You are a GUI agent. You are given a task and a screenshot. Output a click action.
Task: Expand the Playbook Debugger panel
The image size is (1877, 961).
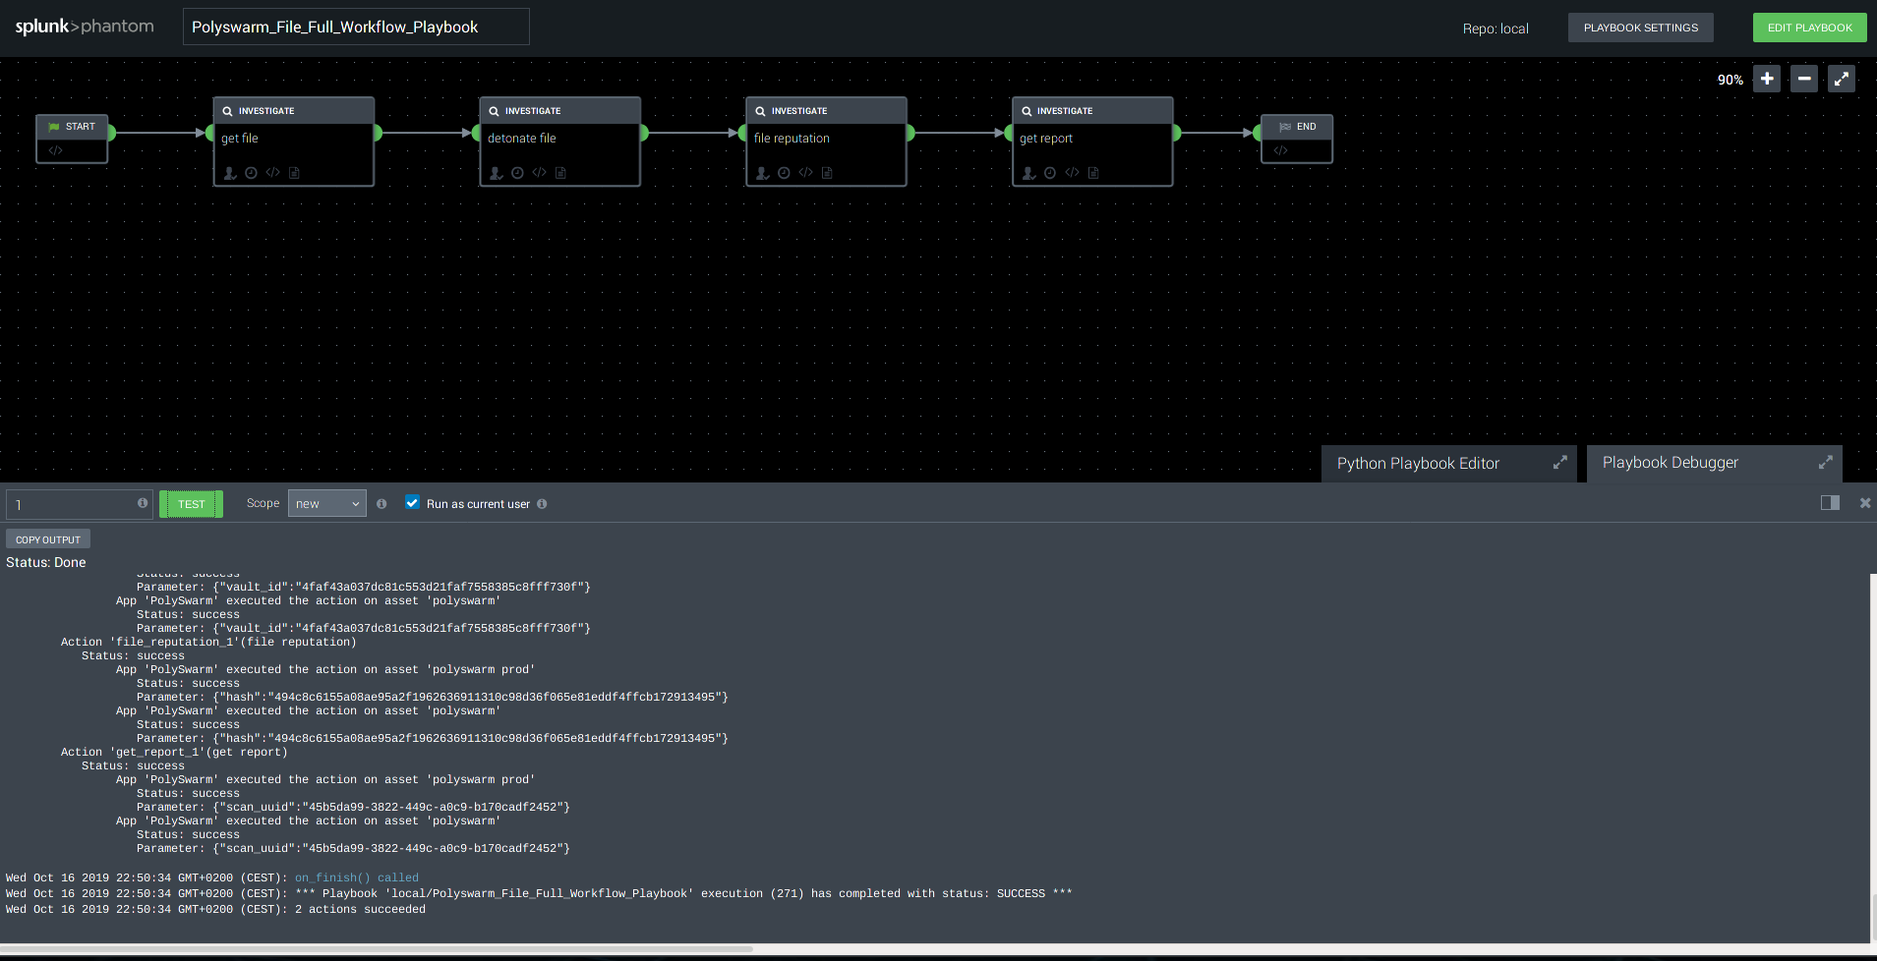pyautogui.click(x=1826, y=462)
